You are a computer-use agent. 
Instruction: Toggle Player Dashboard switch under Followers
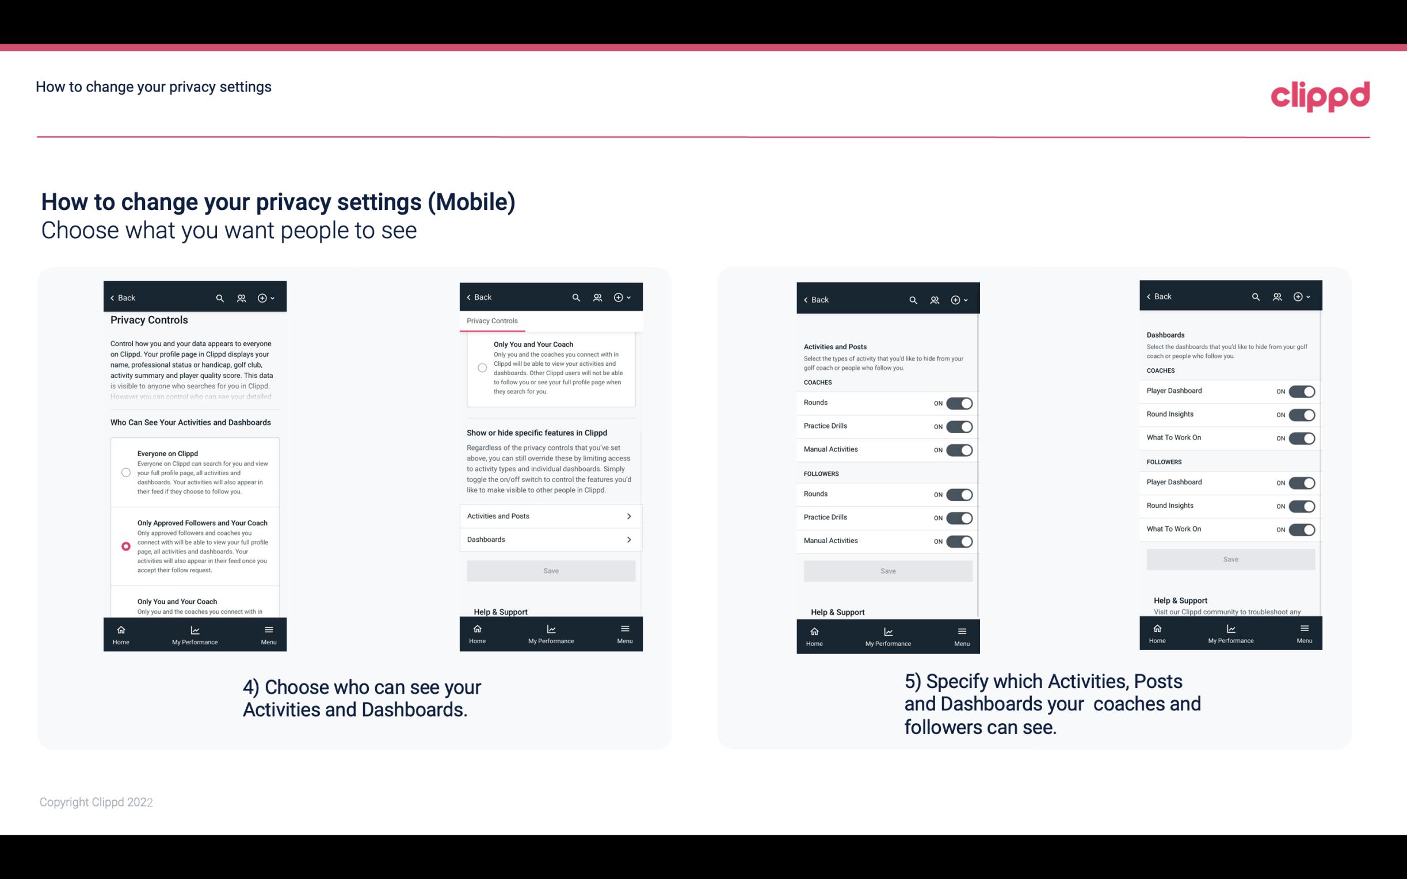coord(1301,482)
